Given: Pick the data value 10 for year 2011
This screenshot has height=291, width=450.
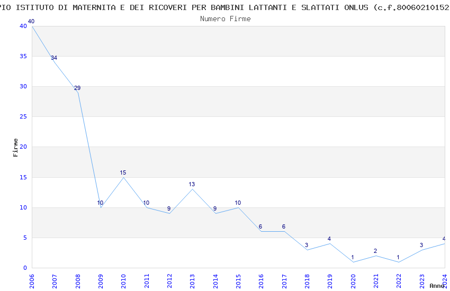Looking at the screenshot, I should (146, 203).
